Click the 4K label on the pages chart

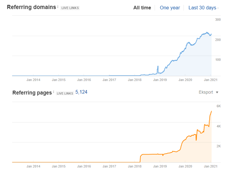pos(218,126)
